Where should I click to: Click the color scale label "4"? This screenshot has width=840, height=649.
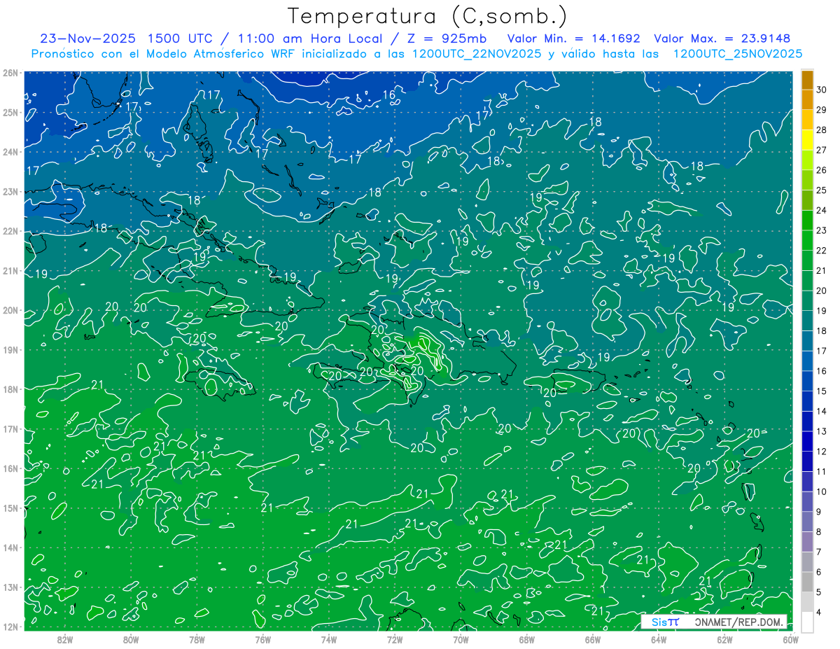pos(819,613)
